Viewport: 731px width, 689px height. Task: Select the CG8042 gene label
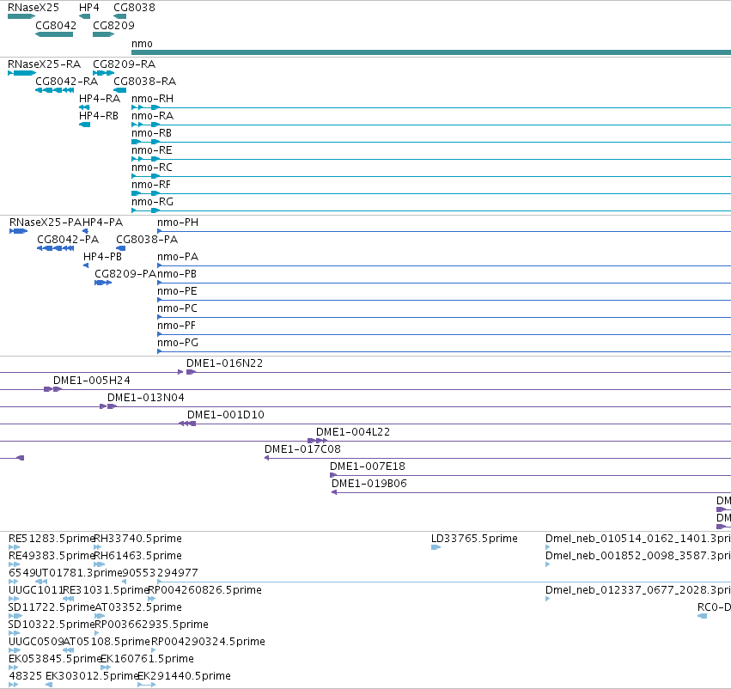point(56,25)
